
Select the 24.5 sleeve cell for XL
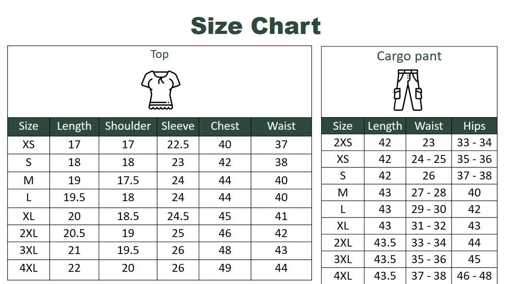pyautogui.click(x=178, y=216)
